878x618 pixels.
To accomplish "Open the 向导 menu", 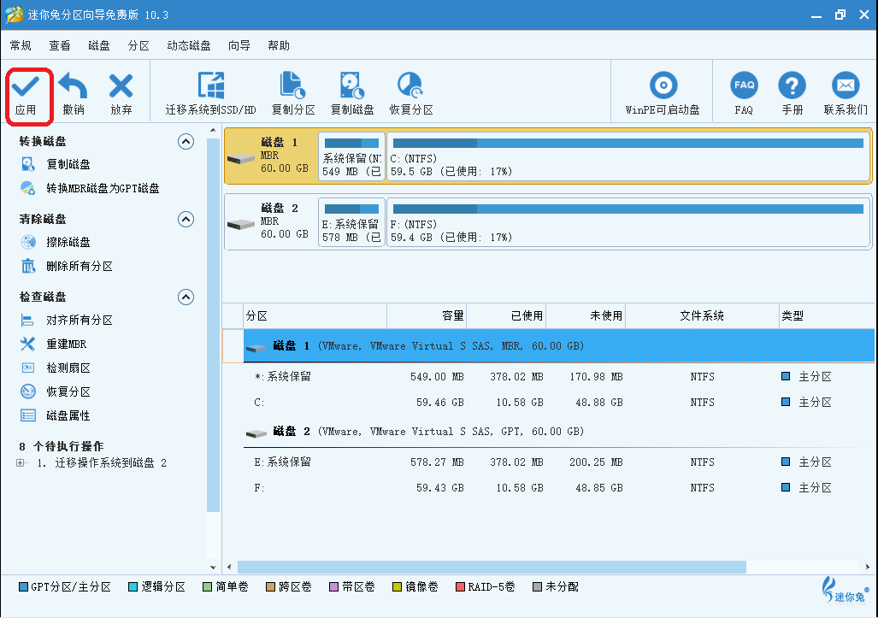I will point(239,45).
